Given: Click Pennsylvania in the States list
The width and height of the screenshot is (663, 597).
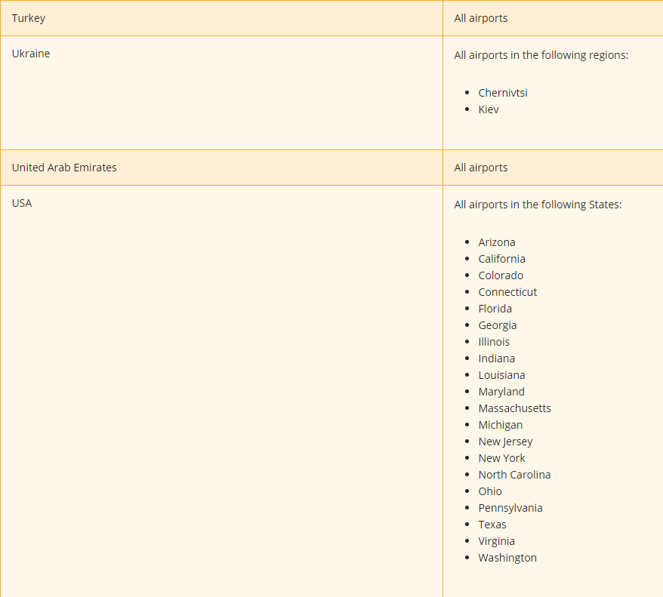Looking at the screenshot, I should (510, 508).
